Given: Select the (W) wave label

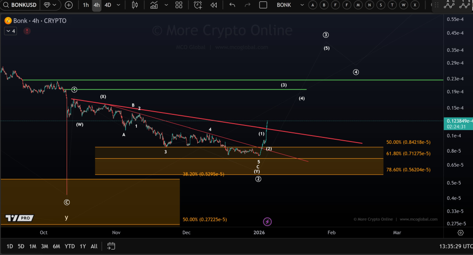Looking at the screenshot, I should (79, 125).
